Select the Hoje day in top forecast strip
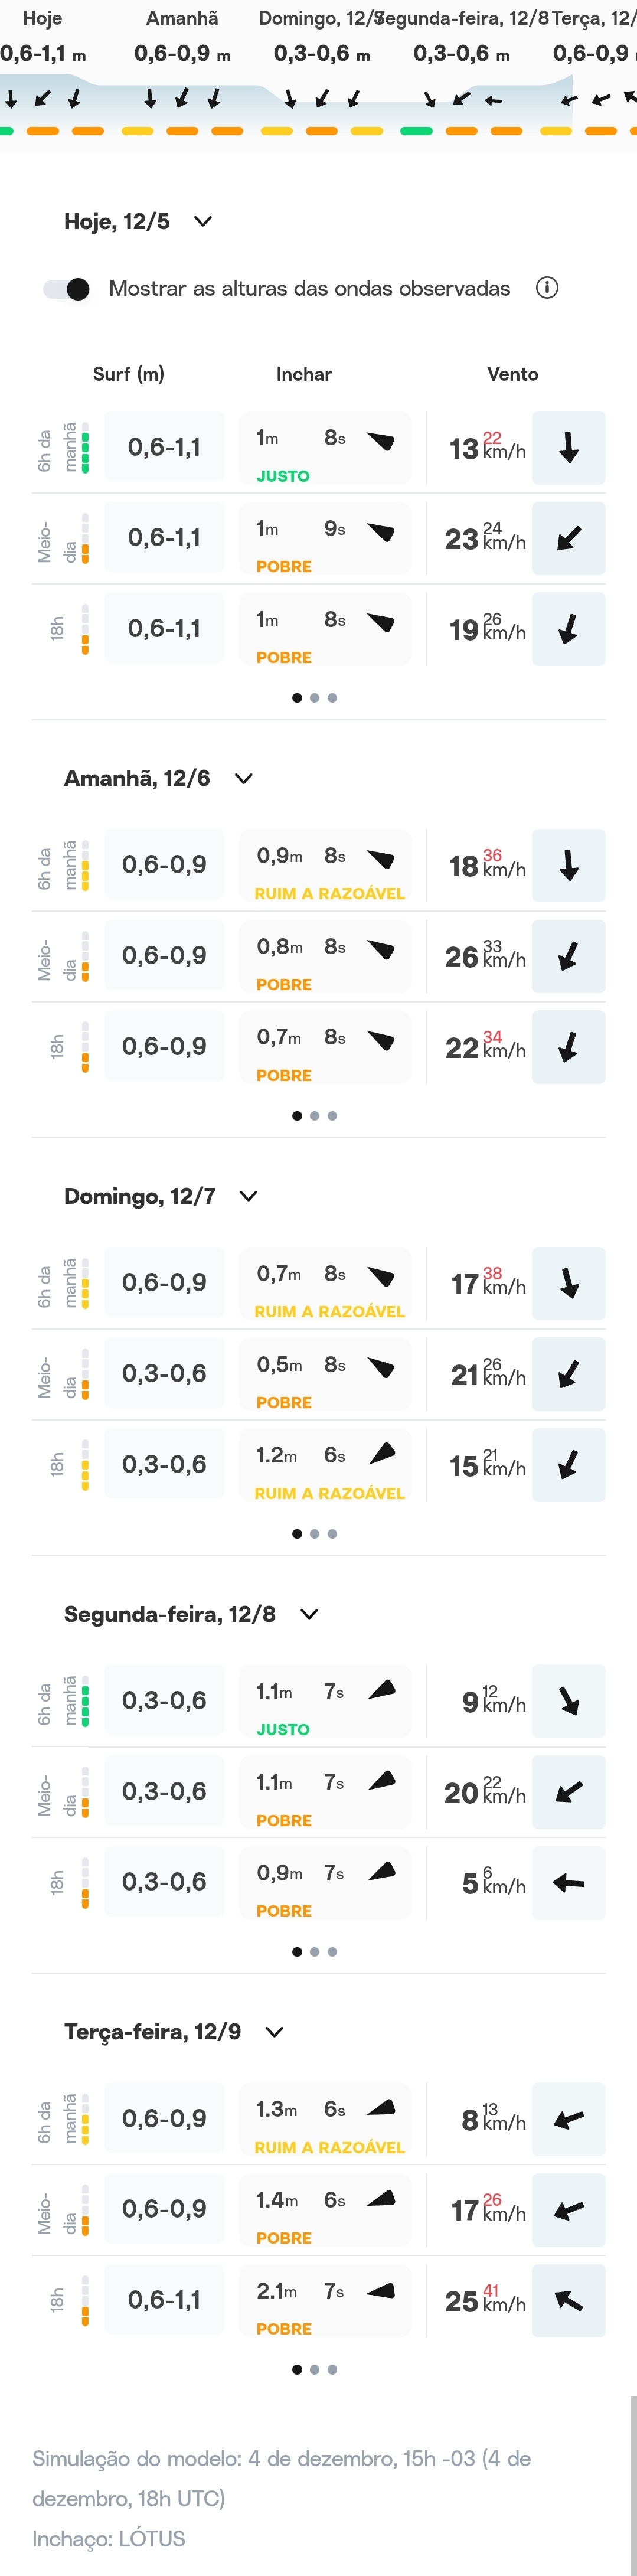This screenshot has width=637, height=2576. [42, 18]
